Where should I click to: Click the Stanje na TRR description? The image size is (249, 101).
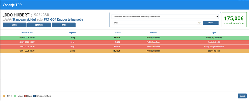[214, 51]
